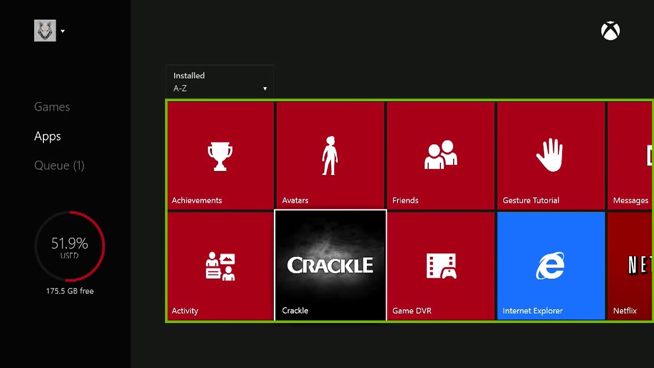Expand the profile gamertag dropdown

[x=62, y=31]
